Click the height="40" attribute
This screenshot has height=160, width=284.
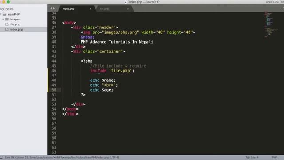coord(180,32)
